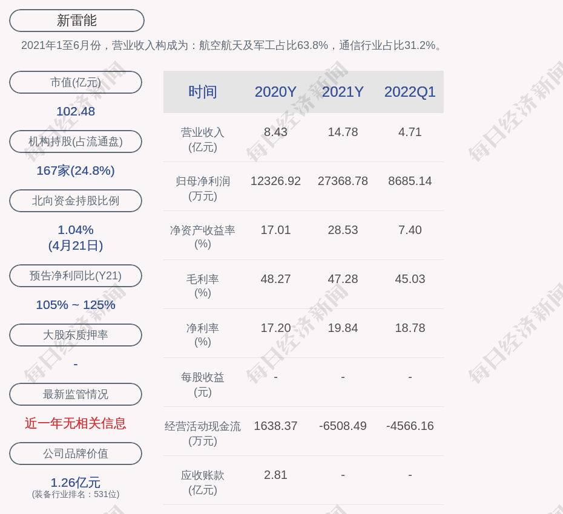Image resolution: width=563 pixels, height=514 pixels.
Task: Select ROE value 7.40
Action: pyautogui.click(x=410, y=230)
